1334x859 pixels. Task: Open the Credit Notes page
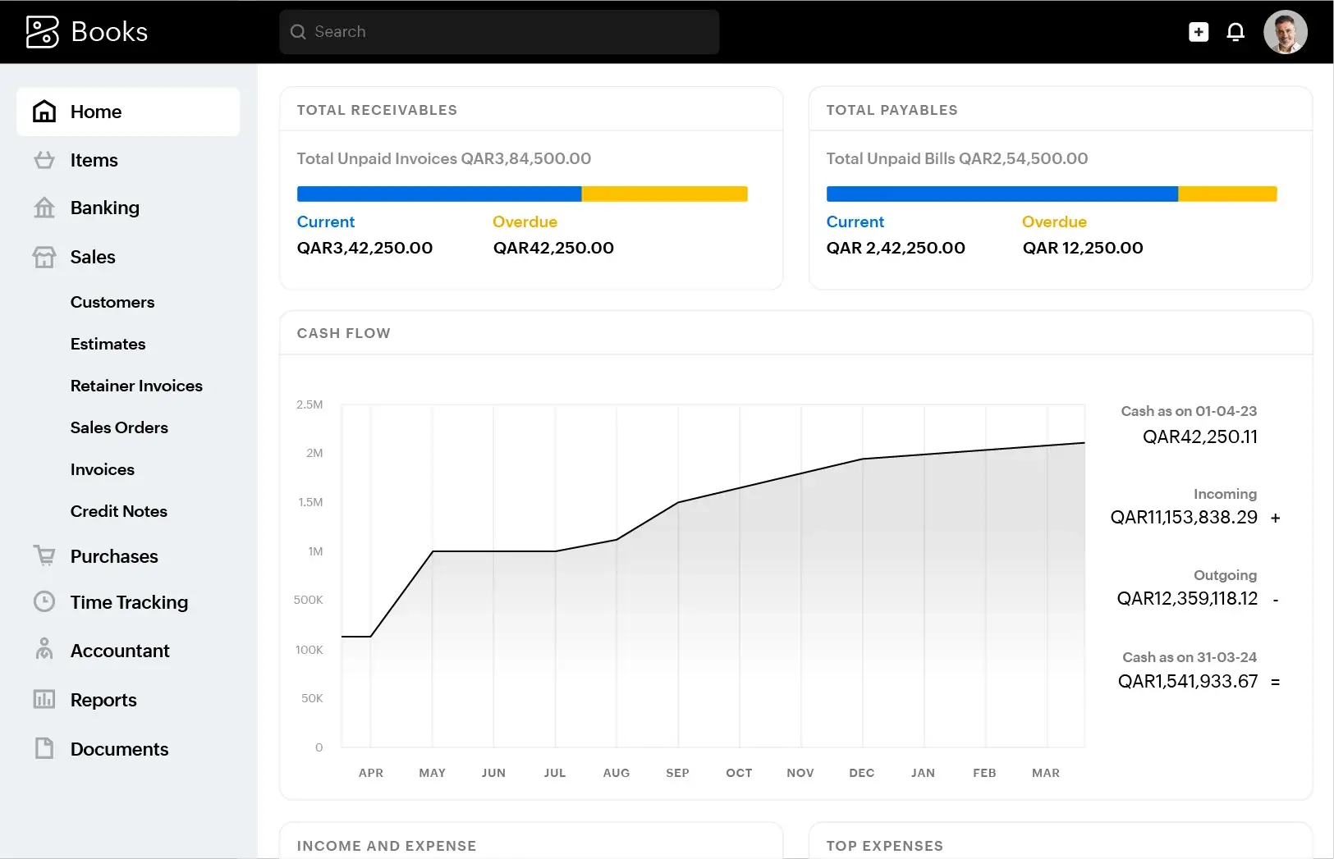click(119, 511)
